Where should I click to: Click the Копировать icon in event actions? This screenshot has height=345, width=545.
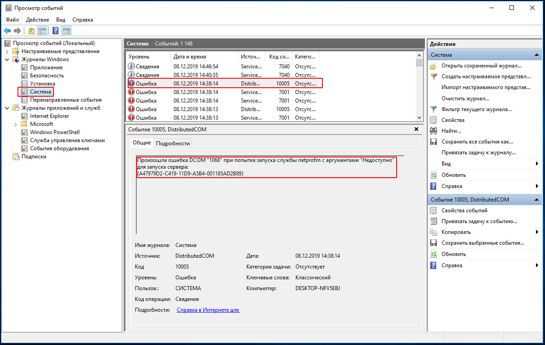tap(433, 232)
